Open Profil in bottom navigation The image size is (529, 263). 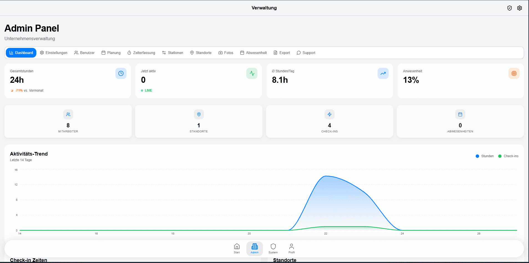tap(292, 248)
